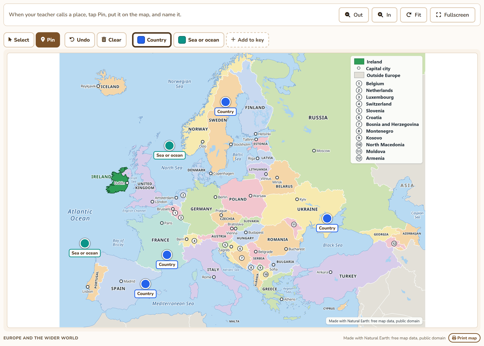Click 'Switzerland' in the legend
The image size is (484, 346).
(x=379, y=104)
